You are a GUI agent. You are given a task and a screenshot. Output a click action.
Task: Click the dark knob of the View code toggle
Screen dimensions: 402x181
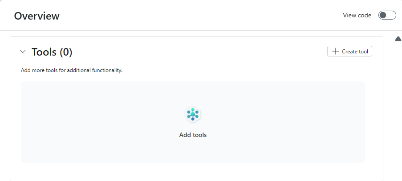(383, 15)
